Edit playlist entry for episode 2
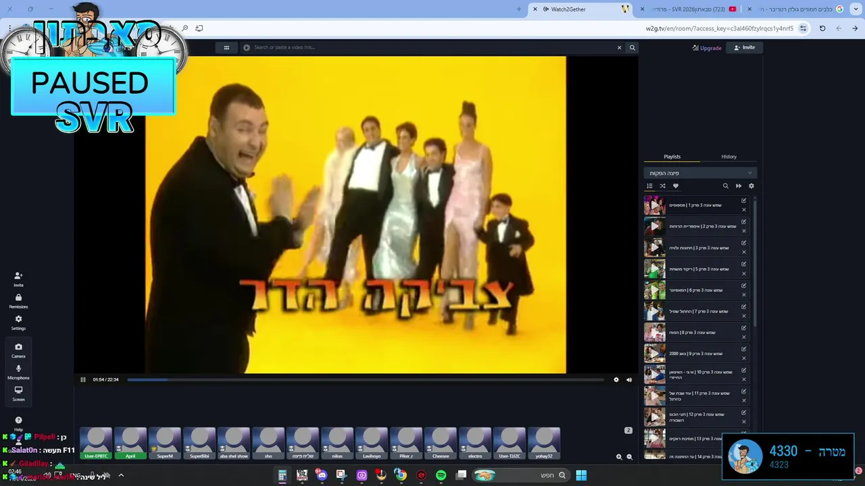Screen dimensions: 865x486 [x=744, y=221]
